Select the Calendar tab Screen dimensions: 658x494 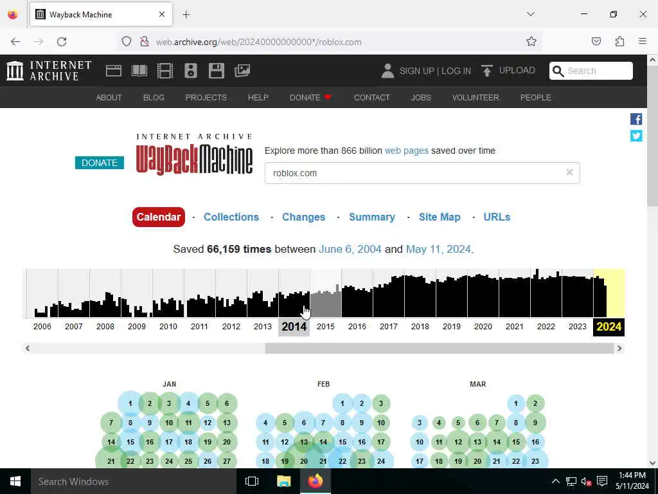159,217
